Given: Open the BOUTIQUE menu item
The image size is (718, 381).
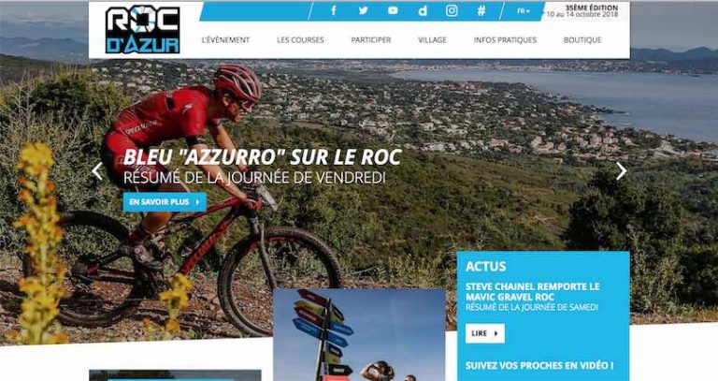Looking at the screenshot, I should pos(582,40).
